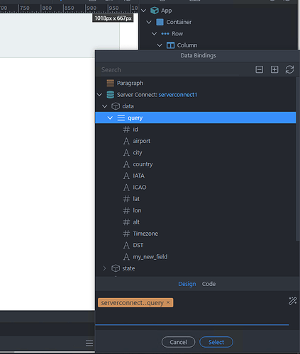The height and width of the screenshot is (354, 300).
Task: Click the Data Bindings vertical scrollbar
Action: (298, 159)
